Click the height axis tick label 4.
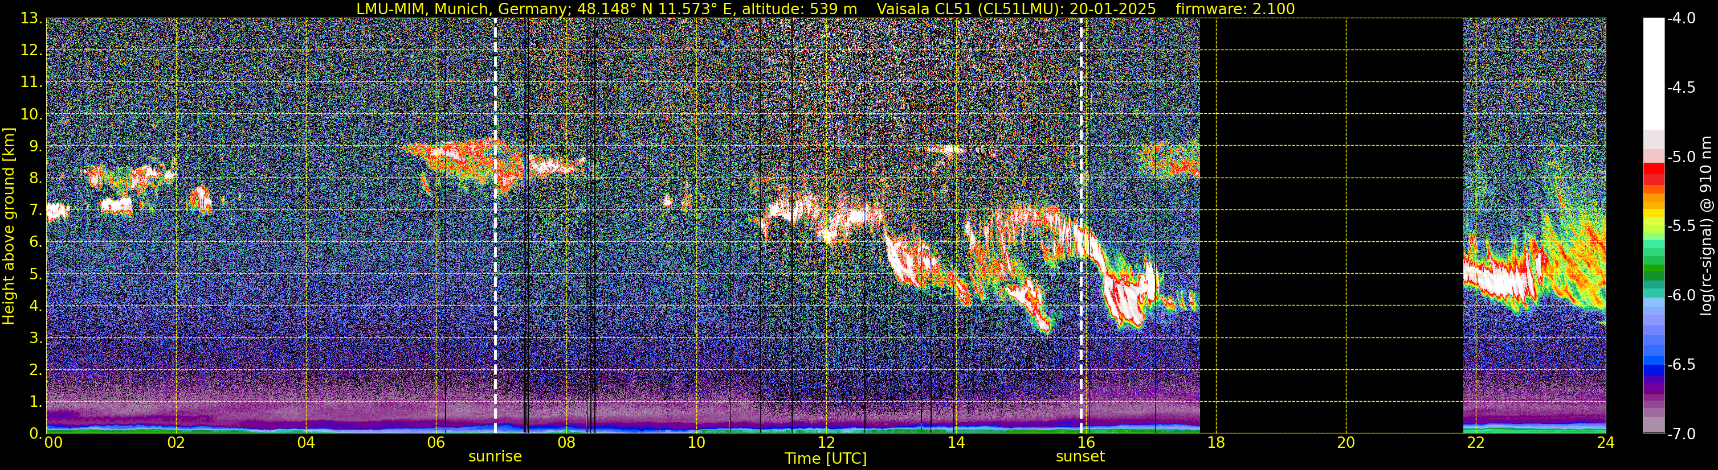Viewport: 1718px width, 470px height. click(x=35, y=306)
